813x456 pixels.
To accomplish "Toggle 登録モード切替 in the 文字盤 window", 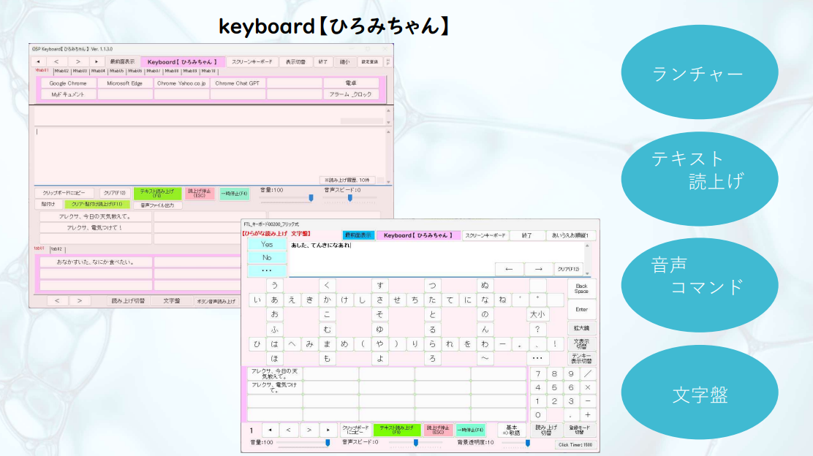I will (x=580, y=430).
